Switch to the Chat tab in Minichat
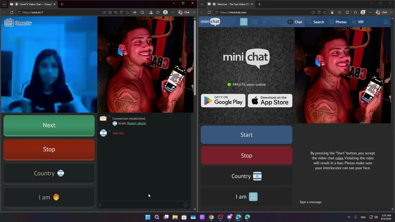Image resolution: width=395 pixels, height=222 pixels. [x=295, y=22]
